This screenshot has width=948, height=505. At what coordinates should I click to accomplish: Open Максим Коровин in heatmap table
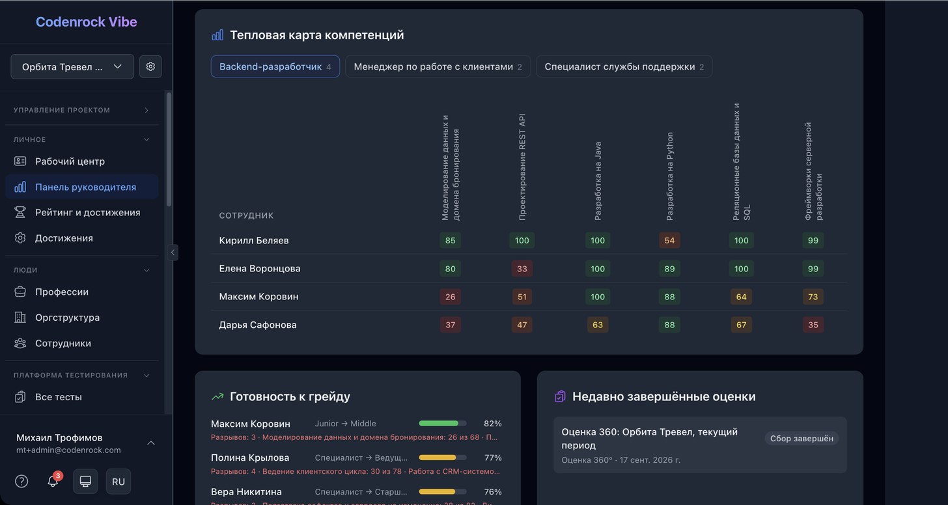coord(258,296)
